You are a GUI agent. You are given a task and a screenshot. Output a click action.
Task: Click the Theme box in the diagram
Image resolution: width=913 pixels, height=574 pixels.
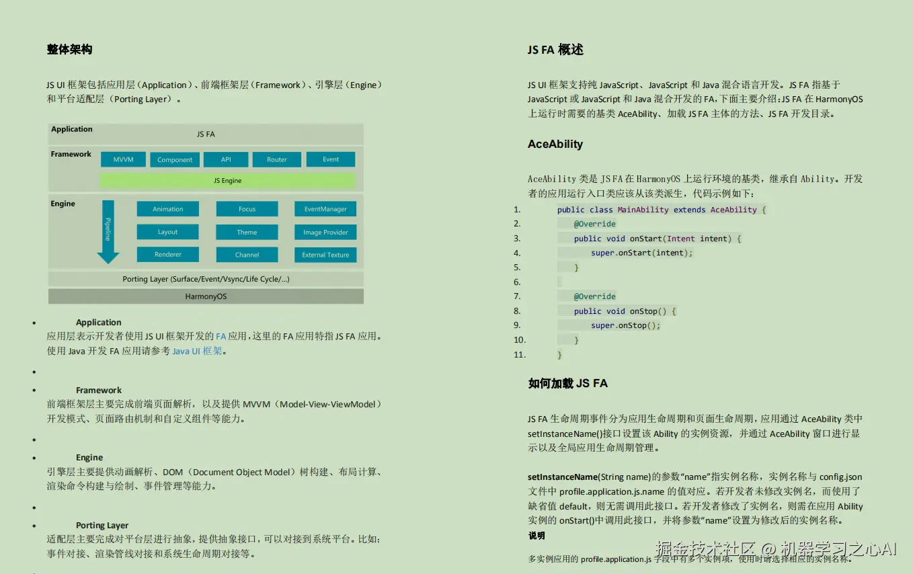(x=247, y=232)
